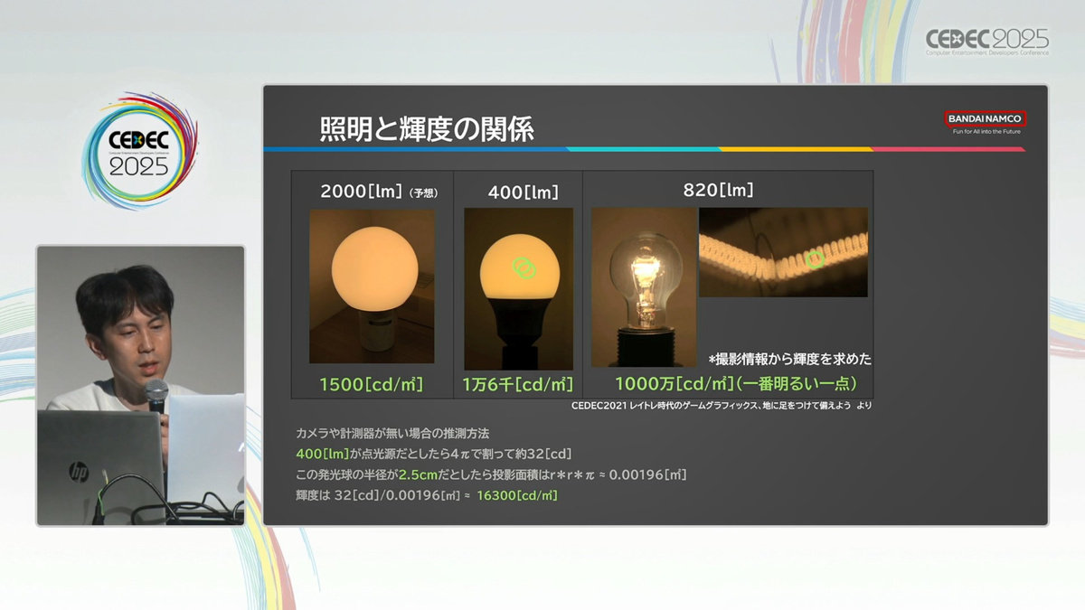Select the round globe lamp photo
The height and width of the screenshot is (610, 1085).
tap(372, 286)
